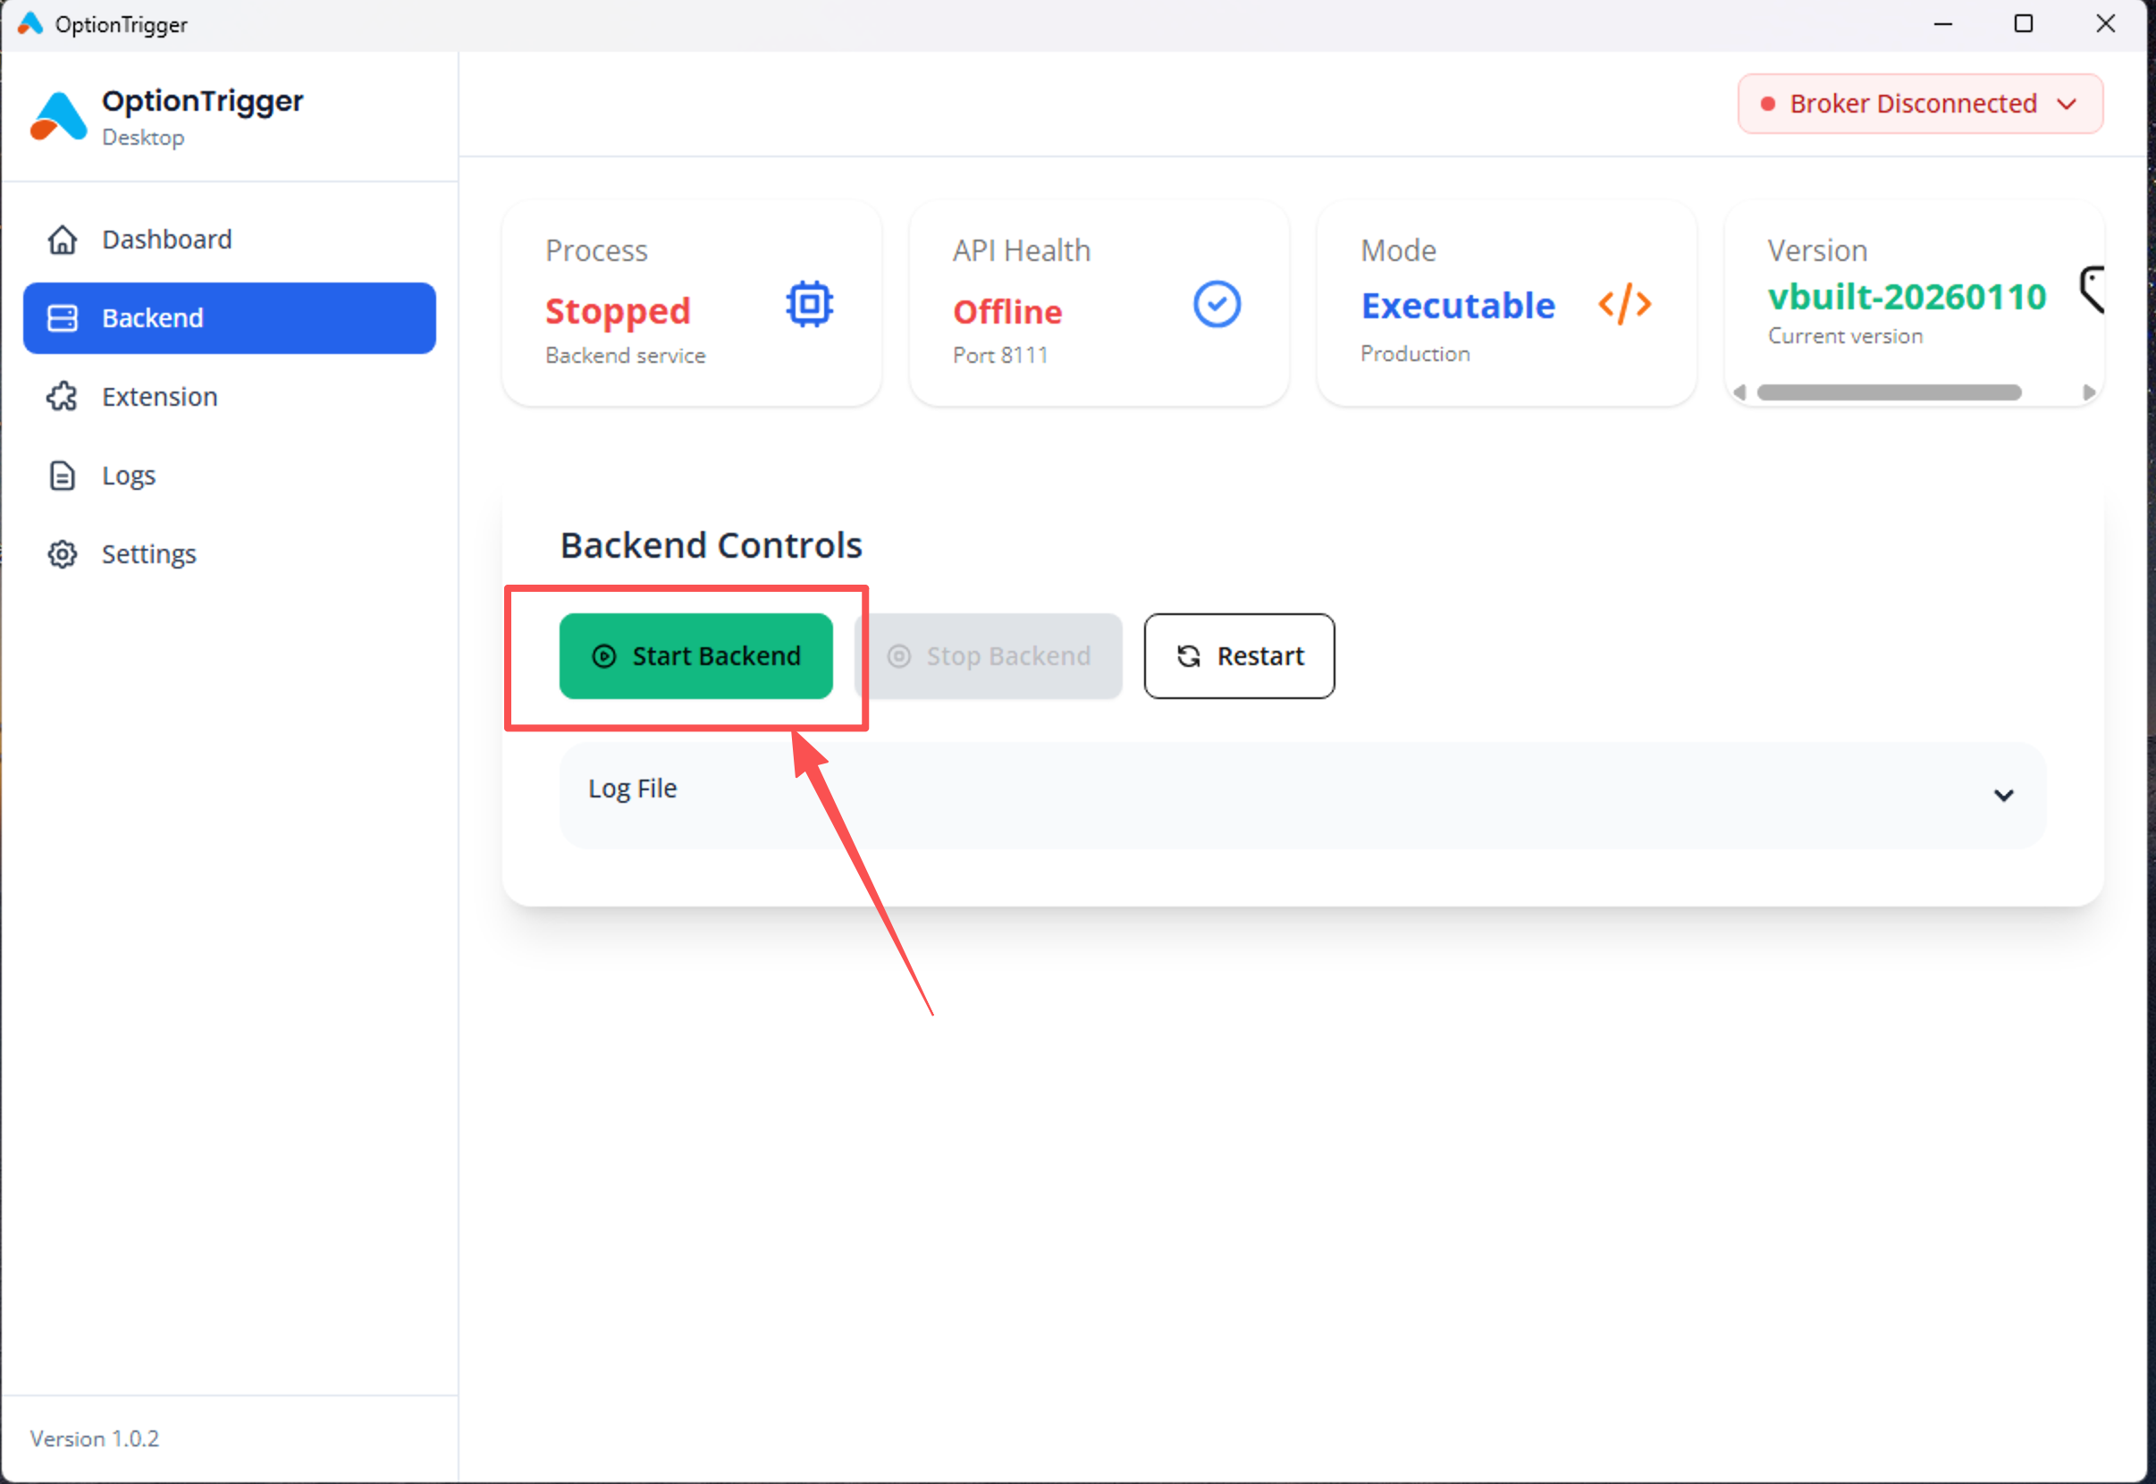Click the OptionTrigger title bar app icon
The height and width of the screenshot is (1484, 2156).
coord(30,23)
